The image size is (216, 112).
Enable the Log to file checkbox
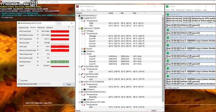(x=19, y=80)
